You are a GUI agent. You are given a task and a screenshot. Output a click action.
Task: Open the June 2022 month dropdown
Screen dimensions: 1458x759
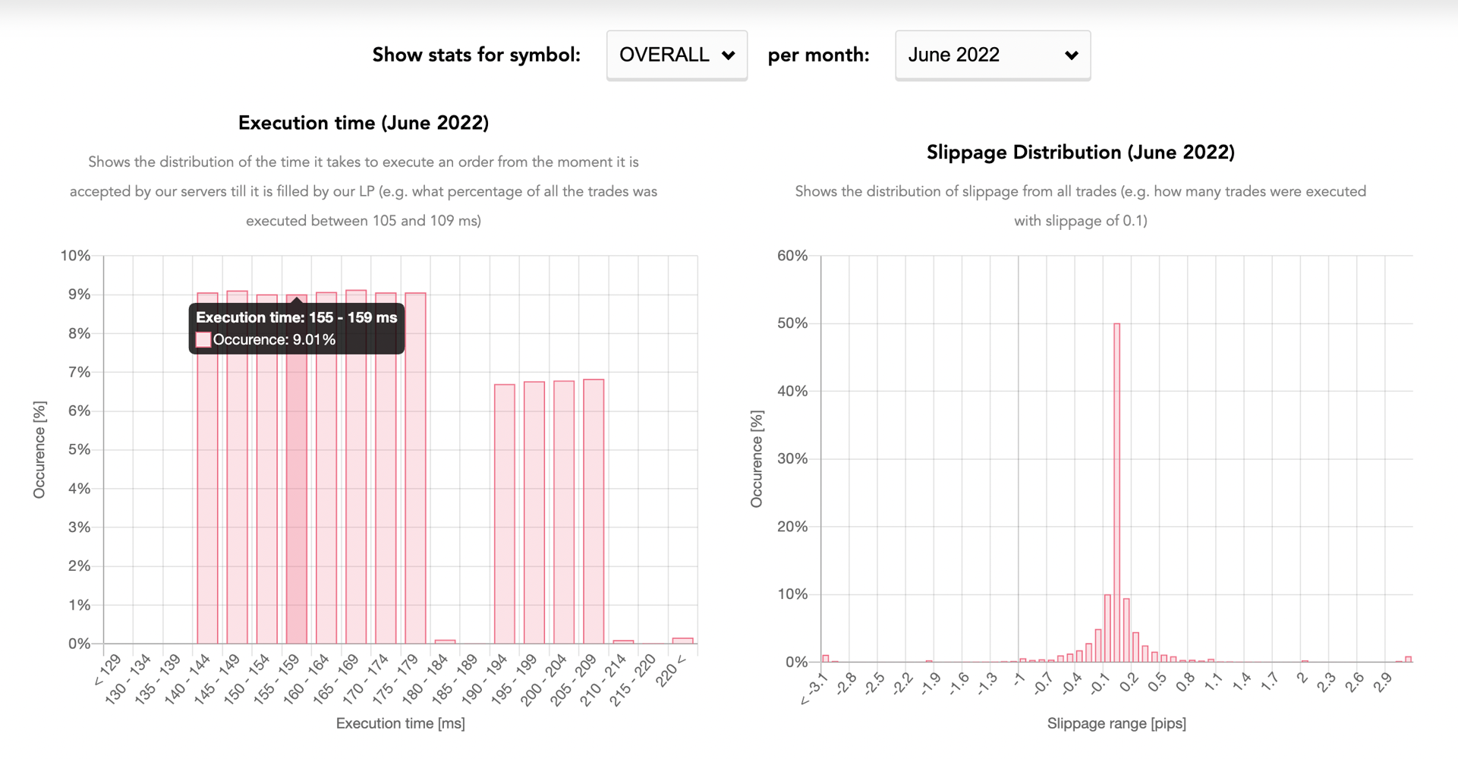point(992,55)
